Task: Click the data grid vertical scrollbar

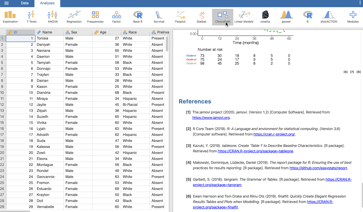Action: pyautogui.click(x=167, y=43)
